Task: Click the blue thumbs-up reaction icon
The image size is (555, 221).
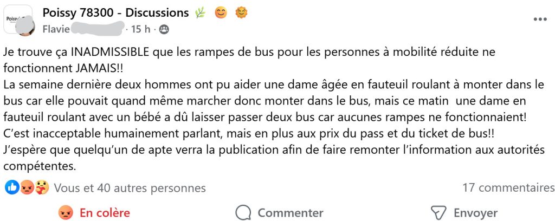Action: point(12,188)
